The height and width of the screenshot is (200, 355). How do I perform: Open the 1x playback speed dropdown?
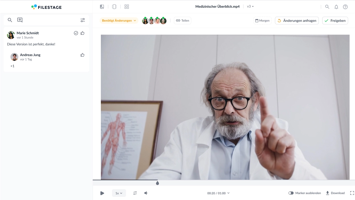pos(119,193)
